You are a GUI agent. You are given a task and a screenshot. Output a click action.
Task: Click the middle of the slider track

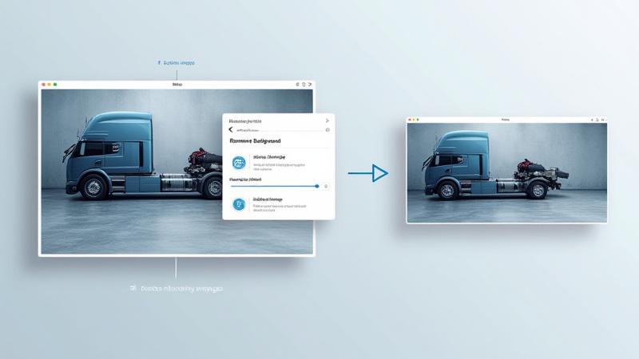[x=274, y=186]
